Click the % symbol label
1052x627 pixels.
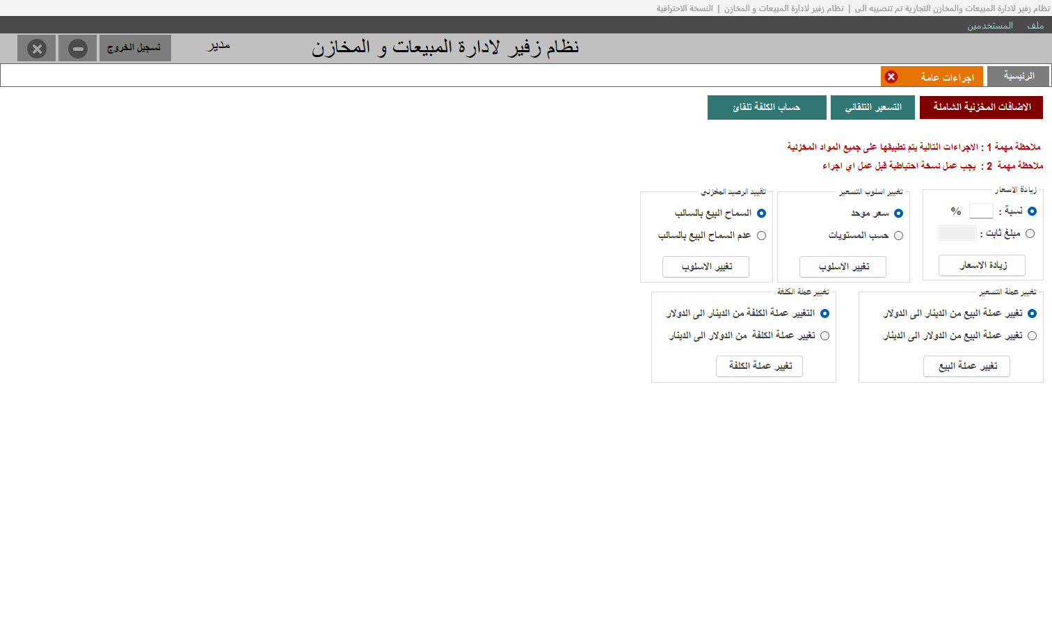tap(956, 211)
